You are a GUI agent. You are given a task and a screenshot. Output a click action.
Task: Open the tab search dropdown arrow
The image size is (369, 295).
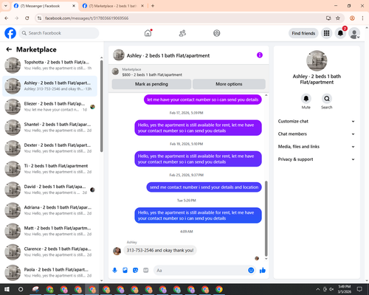(x=6, y=6)
